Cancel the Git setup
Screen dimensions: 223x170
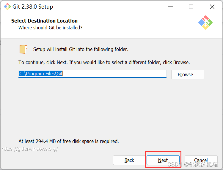pyautogui.click(x=201, y=160)
